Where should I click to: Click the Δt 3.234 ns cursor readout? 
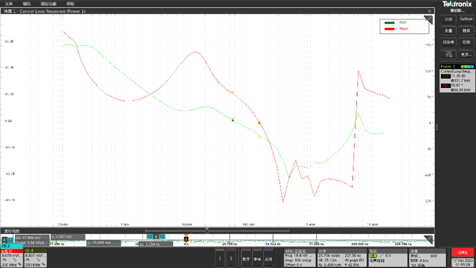click(x=156, y=245)
